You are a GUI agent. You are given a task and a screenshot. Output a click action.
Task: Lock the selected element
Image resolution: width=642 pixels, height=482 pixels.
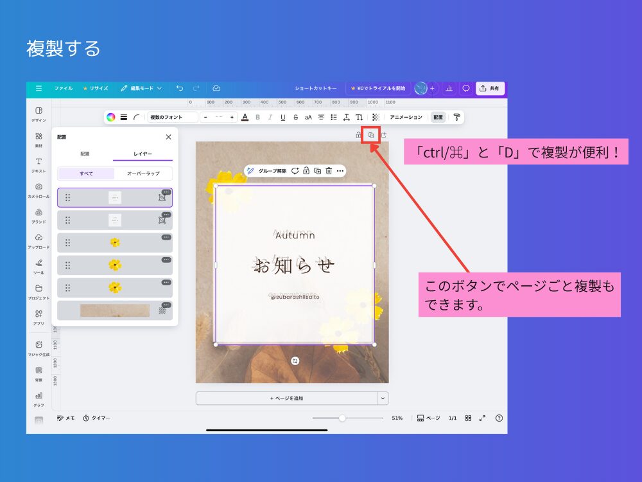point(306,170)
